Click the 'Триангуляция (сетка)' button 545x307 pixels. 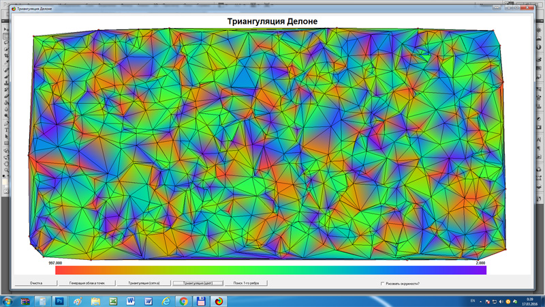pyautogui.click(x=144, y=283)
